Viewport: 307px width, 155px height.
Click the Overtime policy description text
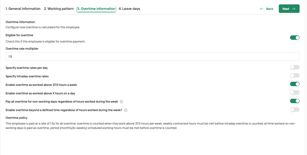click(151, 126)
